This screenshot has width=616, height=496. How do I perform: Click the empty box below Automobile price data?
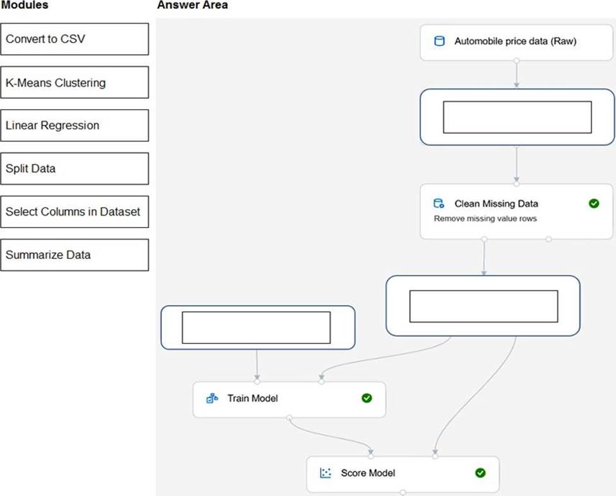click(x=517, y=117)
